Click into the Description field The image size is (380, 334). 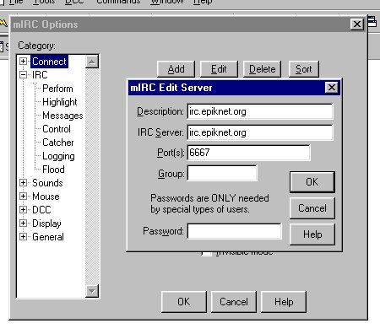[x=260, y=111]
